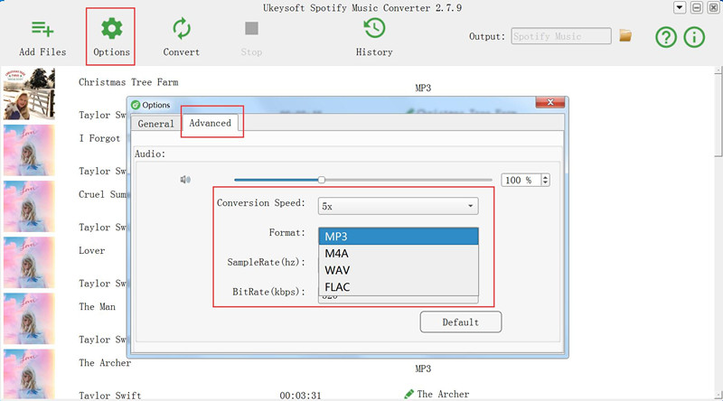Image resolution: width=723 pixels, height=401 pixels.
Task: Click the Cruel Summer album thumbnail
Action: (x=29, y=207)
